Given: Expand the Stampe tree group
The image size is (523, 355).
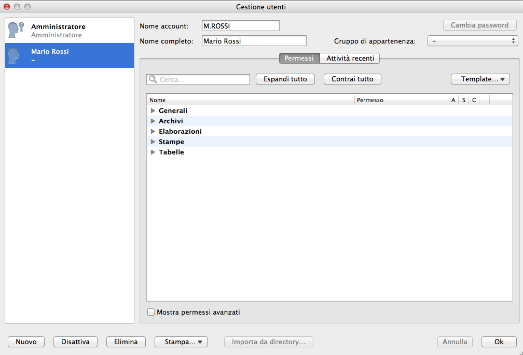Looking at the screenshot, I should point(153,142).
